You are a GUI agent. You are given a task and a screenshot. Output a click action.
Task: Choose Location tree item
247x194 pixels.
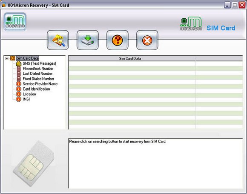pyautogui.click(x=29, y=94)
